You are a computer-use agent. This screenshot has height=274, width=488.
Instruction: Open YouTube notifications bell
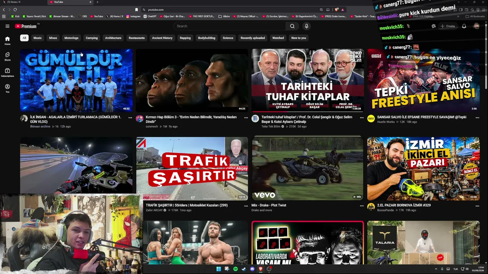click(x=464, y=26)
